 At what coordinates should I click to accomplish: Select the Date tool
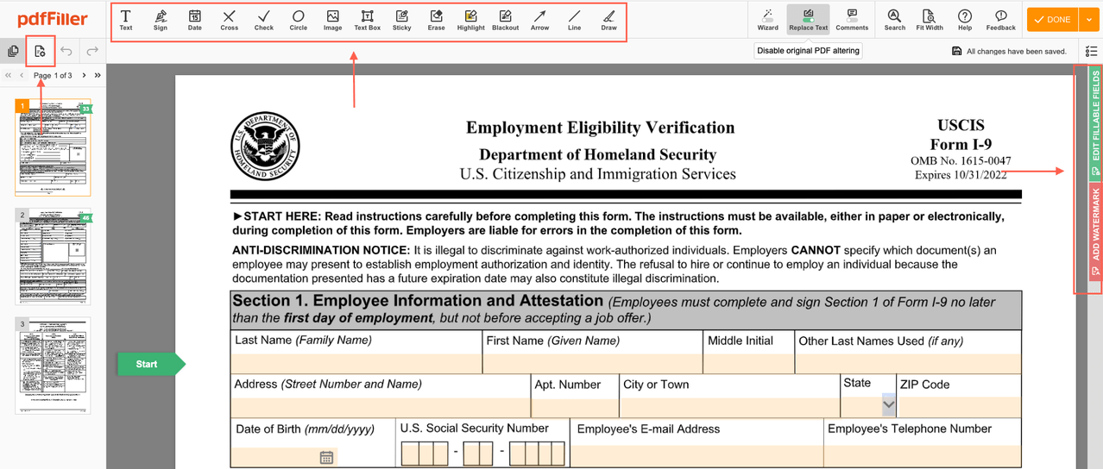coord(195,20)
